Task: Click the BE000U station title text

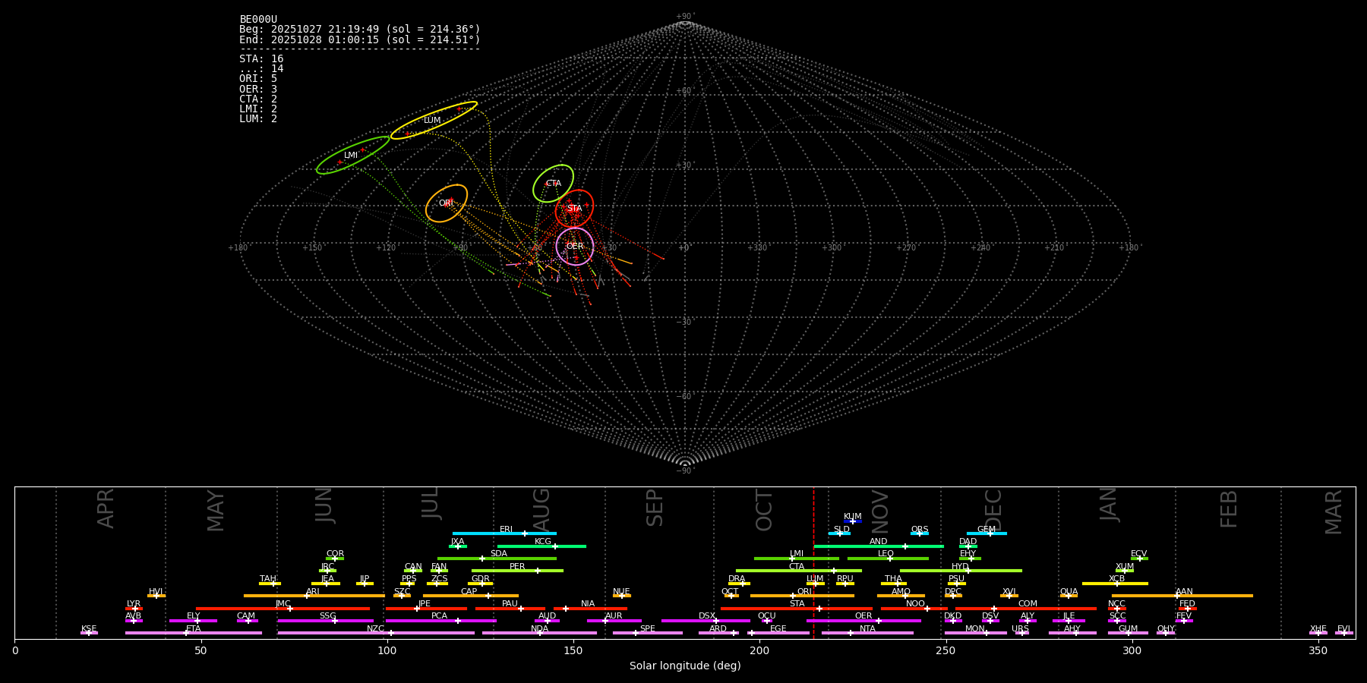Action: [x=258, y=19]
